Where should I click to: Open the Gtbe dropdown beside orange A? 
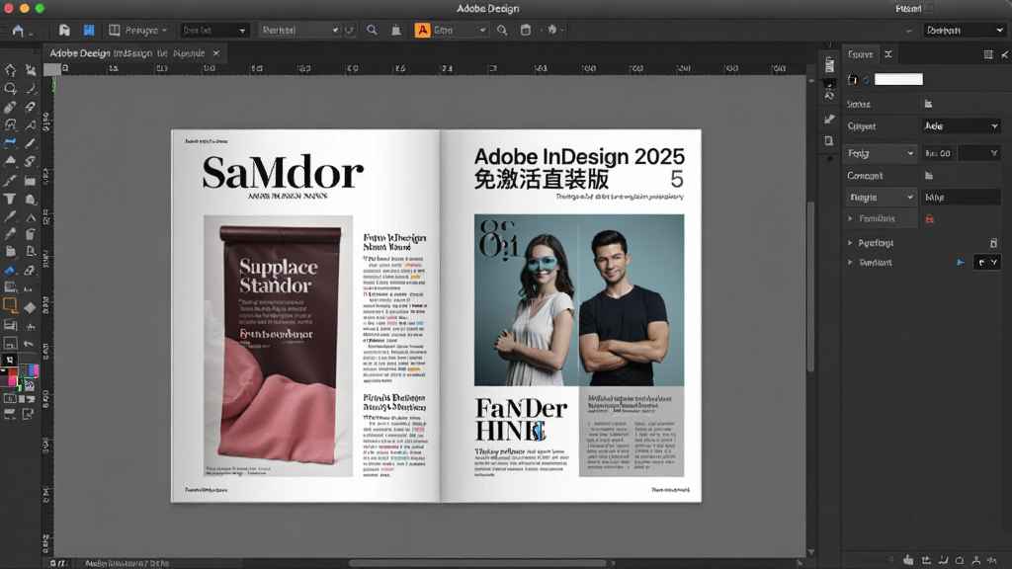[459, 31]
